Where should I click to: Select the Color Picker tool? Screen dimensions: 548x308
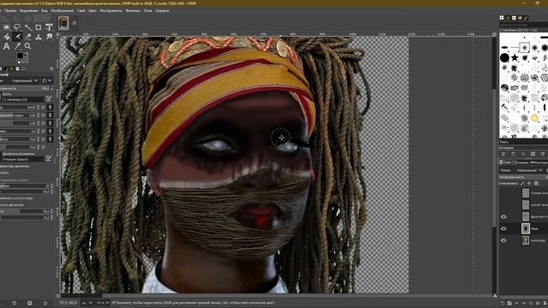coord(17,46)
